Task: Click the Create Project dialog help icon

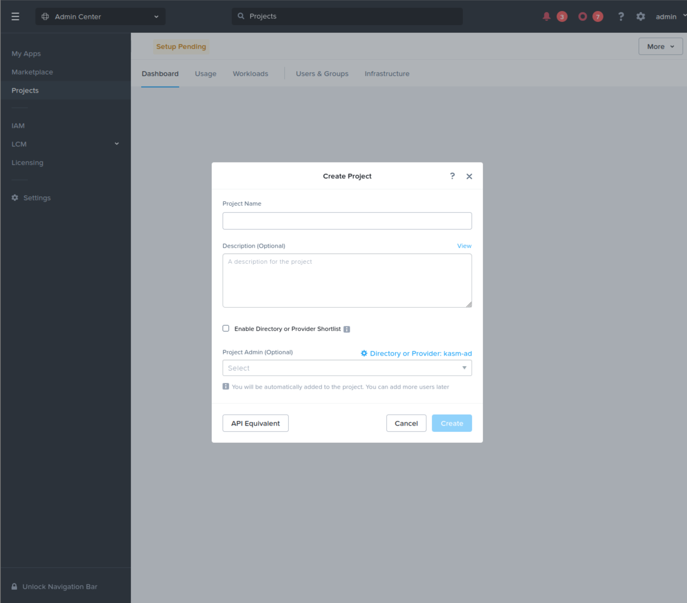Action: [x=452, y=176]
